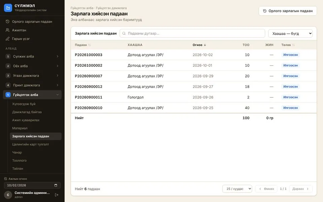This screenshot has height=202, width=323.
Task: Open receipt P20261000003 row
Action: point(194,55)
